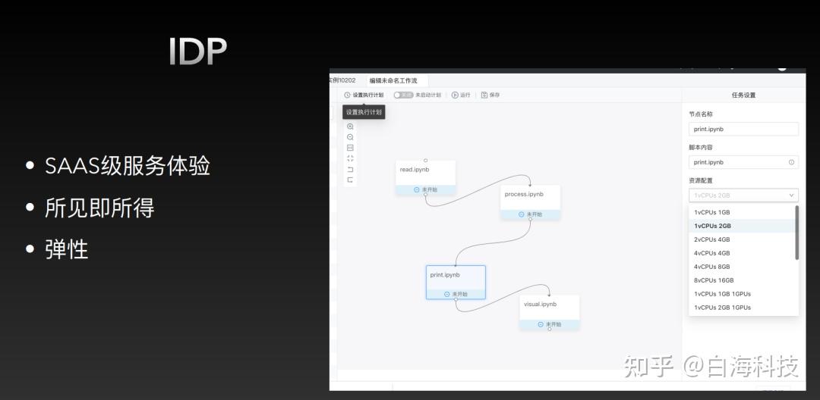Click the bottom output port of print.ipynb
The image size is (820, 400).
(x=456, y=299)
